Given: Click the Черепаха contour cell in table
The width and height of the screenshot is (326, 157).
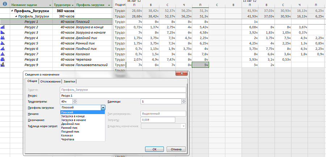Looking at the screenshot, I should pyautogui.click(x=94, y=60).
